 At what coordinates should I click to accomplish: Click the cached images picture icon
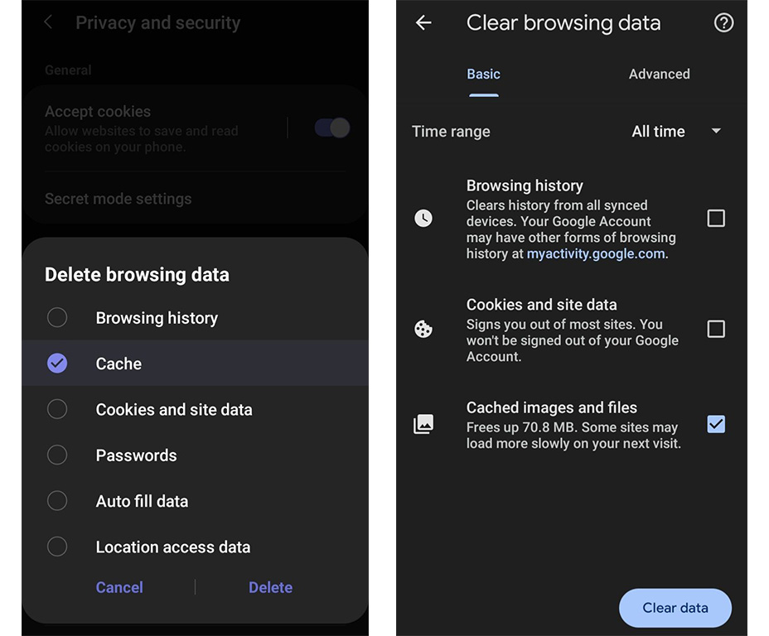tap(423, 424)
